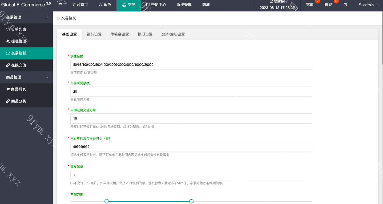This screenshot has width=383, height=204.
Task: Click the flag icon beside 帮助中心
Action: click(x=148, y=5)
